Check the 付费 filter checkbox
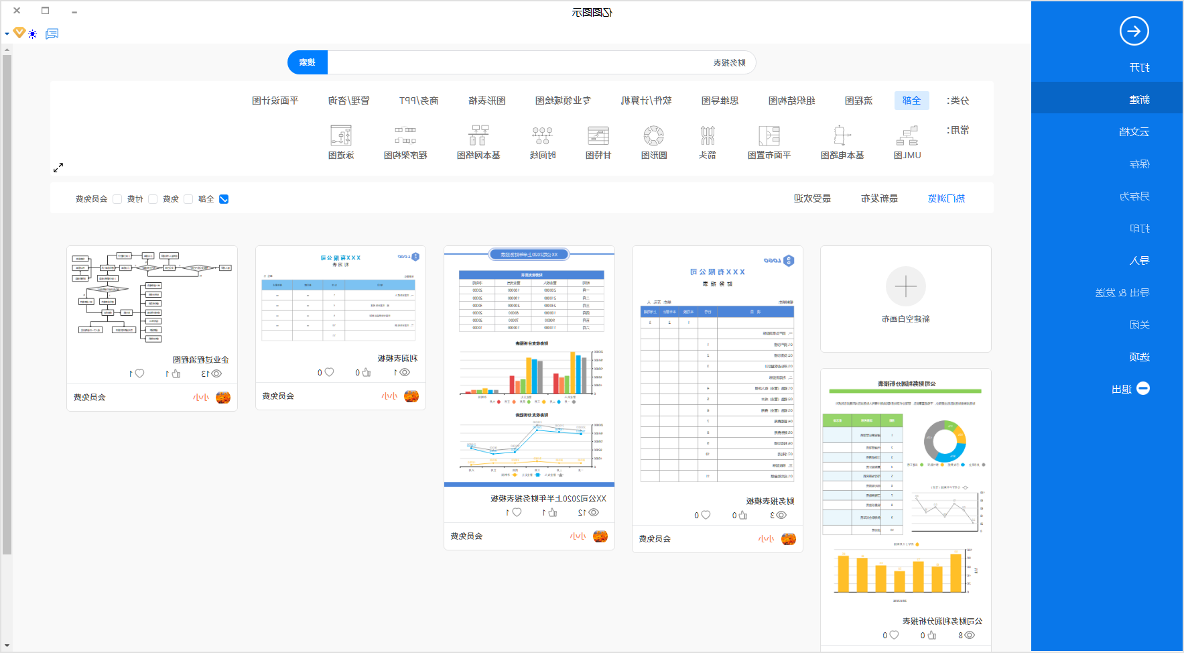 pos(153,199)
